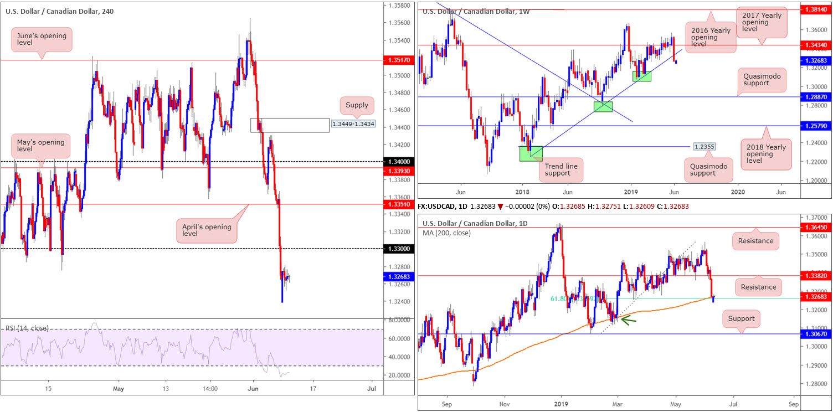Select the supply zone rectangle on 240 chart

290,125
